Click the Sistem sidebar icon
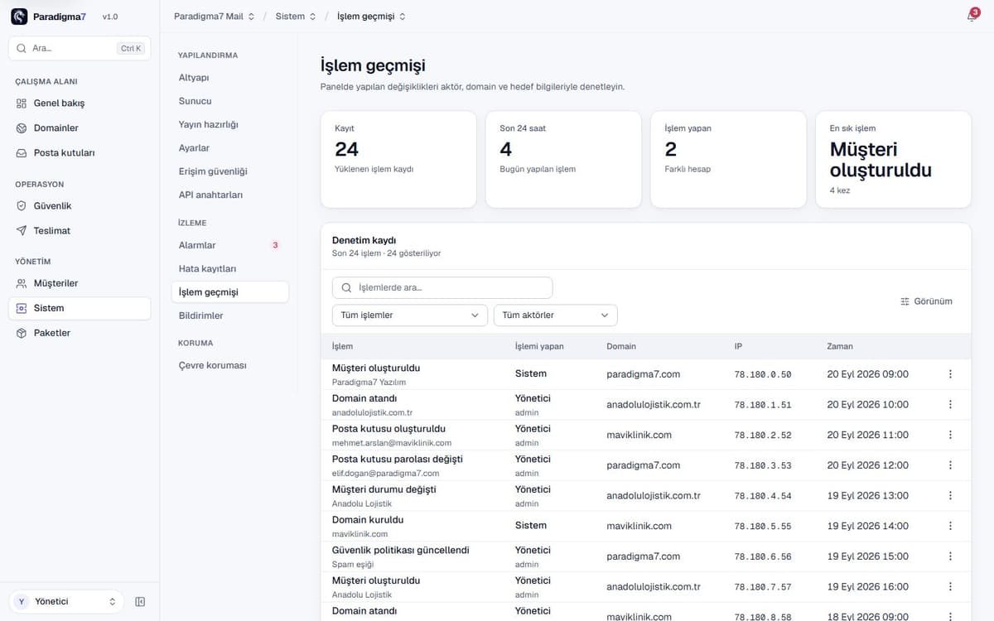Viewport: 994px width, 621px height. [x=22, y=308]
